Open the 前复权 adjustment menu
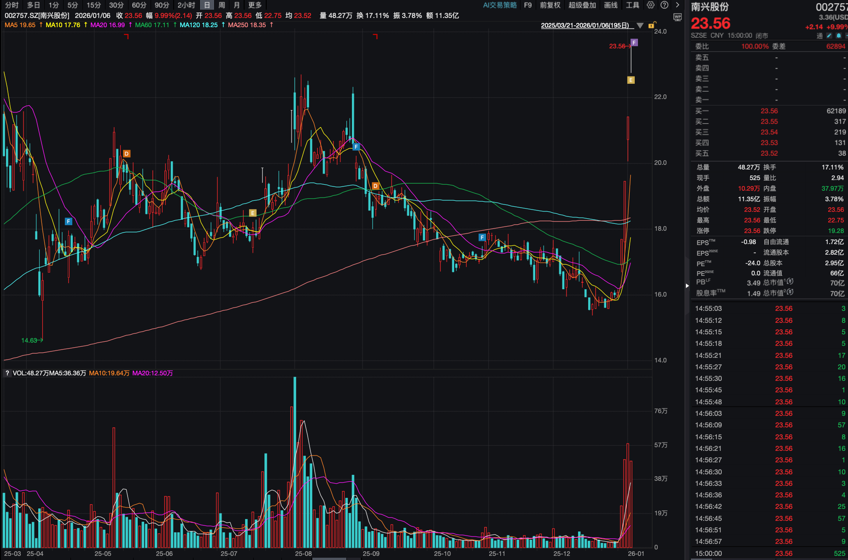 [550, 5]
